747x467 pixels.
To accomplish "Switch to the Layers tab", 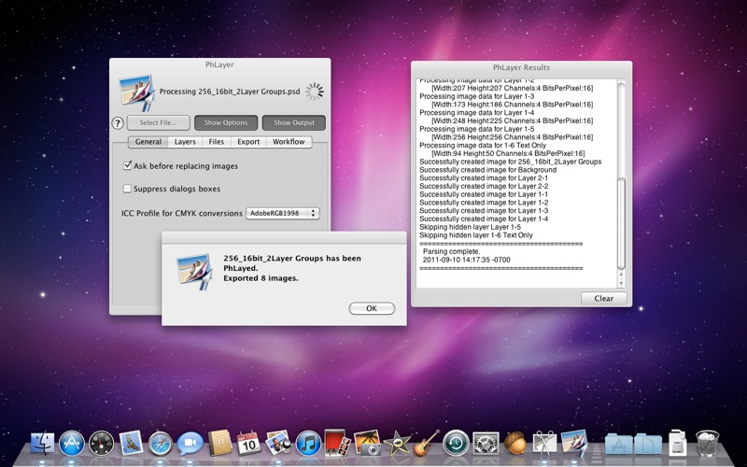I will click(185, 142).
